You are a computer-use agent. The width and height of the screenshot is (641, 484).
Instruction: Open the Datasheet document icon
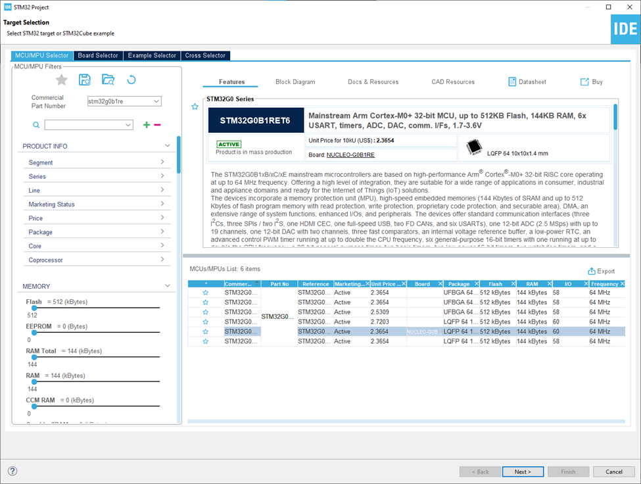tap(512, 82)
